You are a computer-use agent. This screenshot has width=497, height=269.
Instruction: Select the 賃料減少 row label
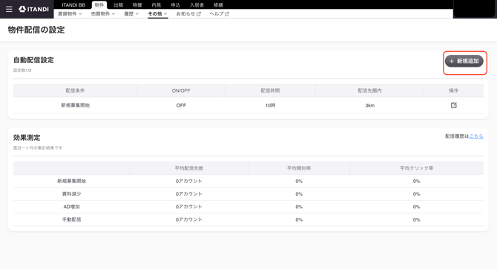(72, 193)
